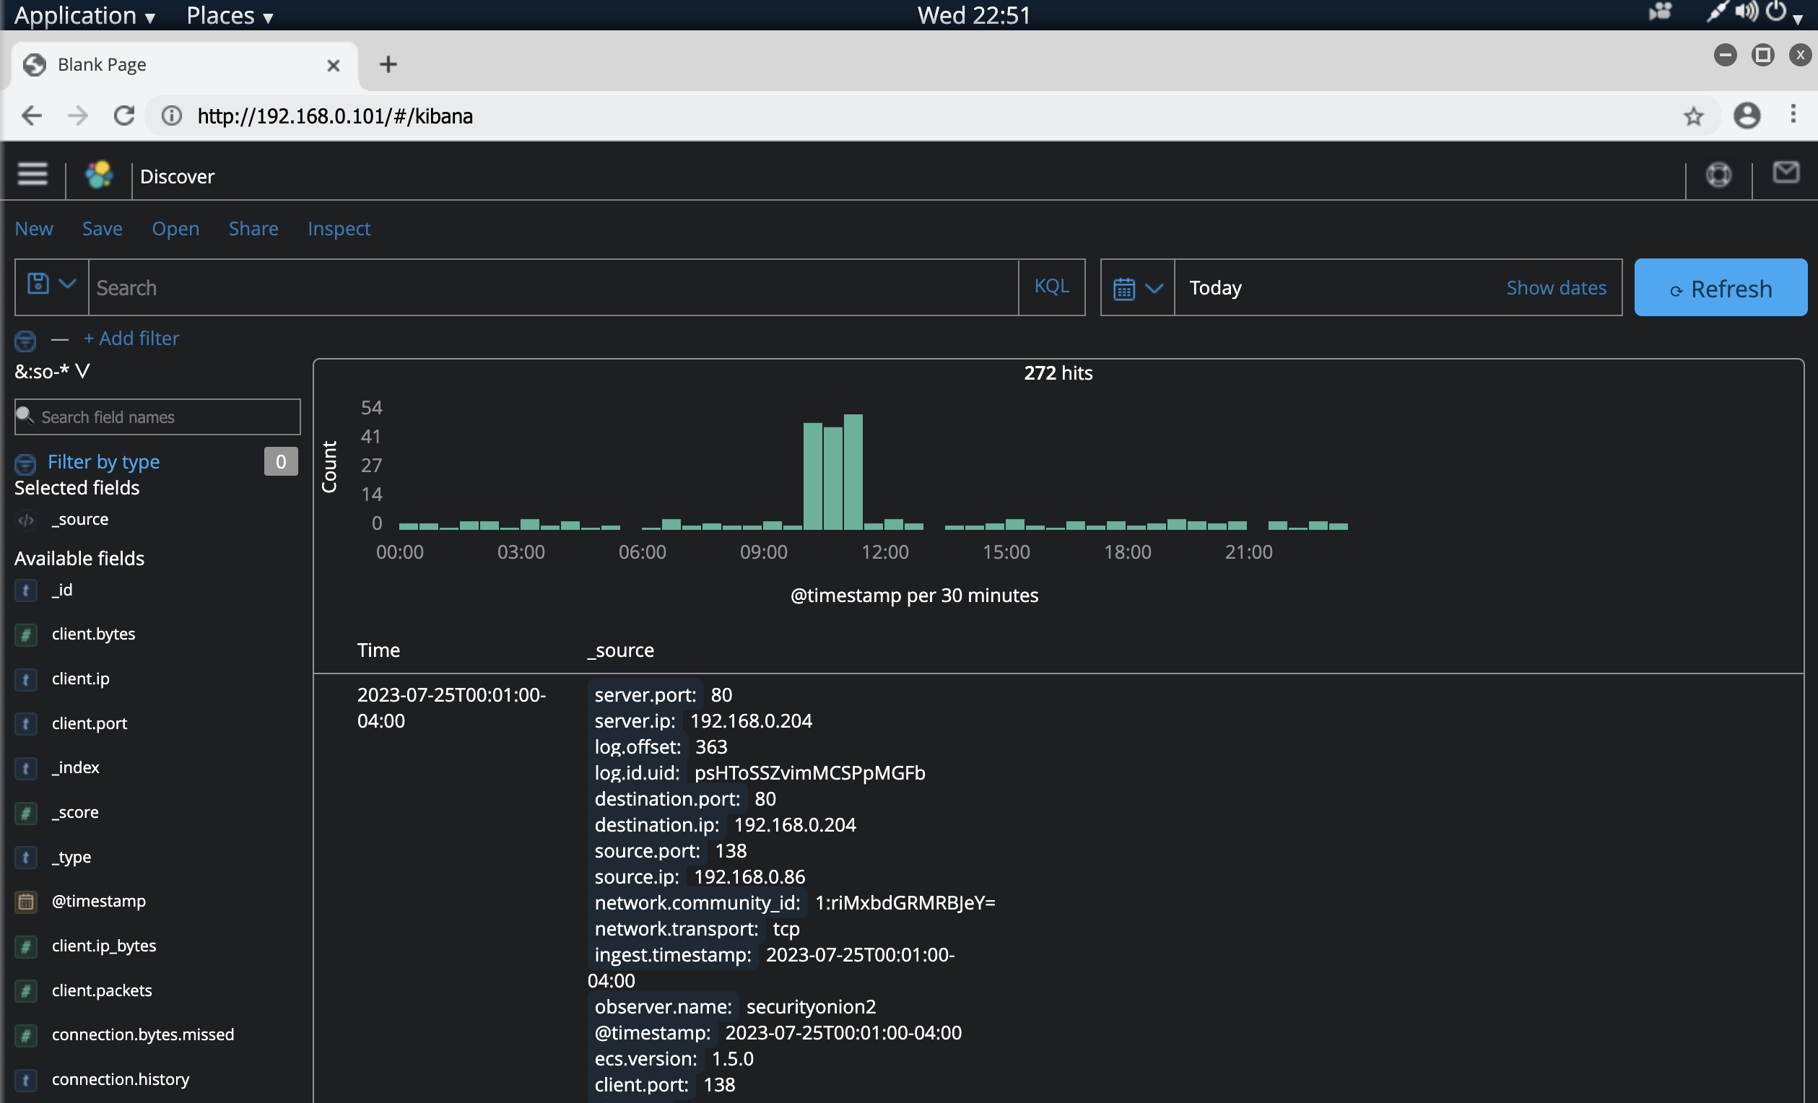This screenshot has height=1103, width=1818.
Task: Expand the saved query dropdown arrow
Action: click(x=69, y=284)
